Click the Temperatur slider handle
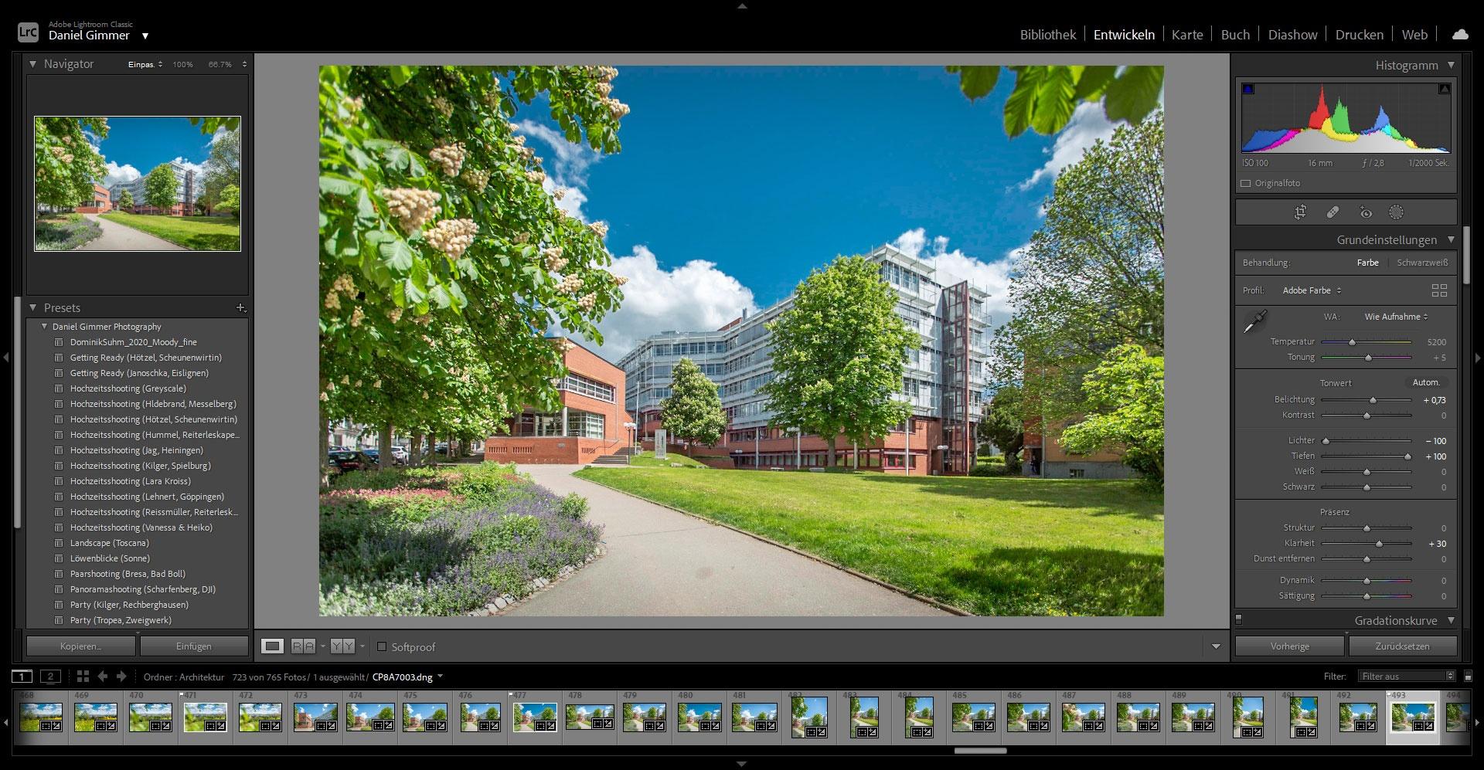Screen dimensions: 1484x770 1352,342
